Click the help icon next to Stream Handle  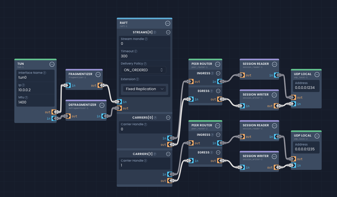(x=146, y=39)
